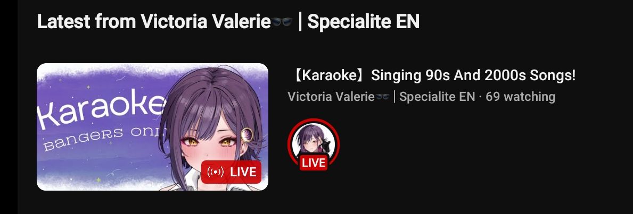This screenshot has height=214, width=633.
Task: Open the Karaoke livestream thumbnail
Action: [152, 127]
